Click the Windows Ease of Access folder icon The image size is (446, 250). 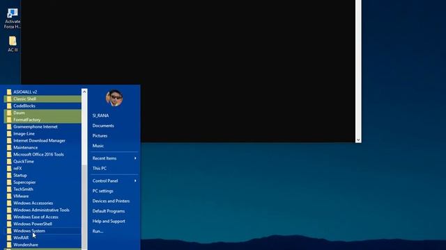9,217
